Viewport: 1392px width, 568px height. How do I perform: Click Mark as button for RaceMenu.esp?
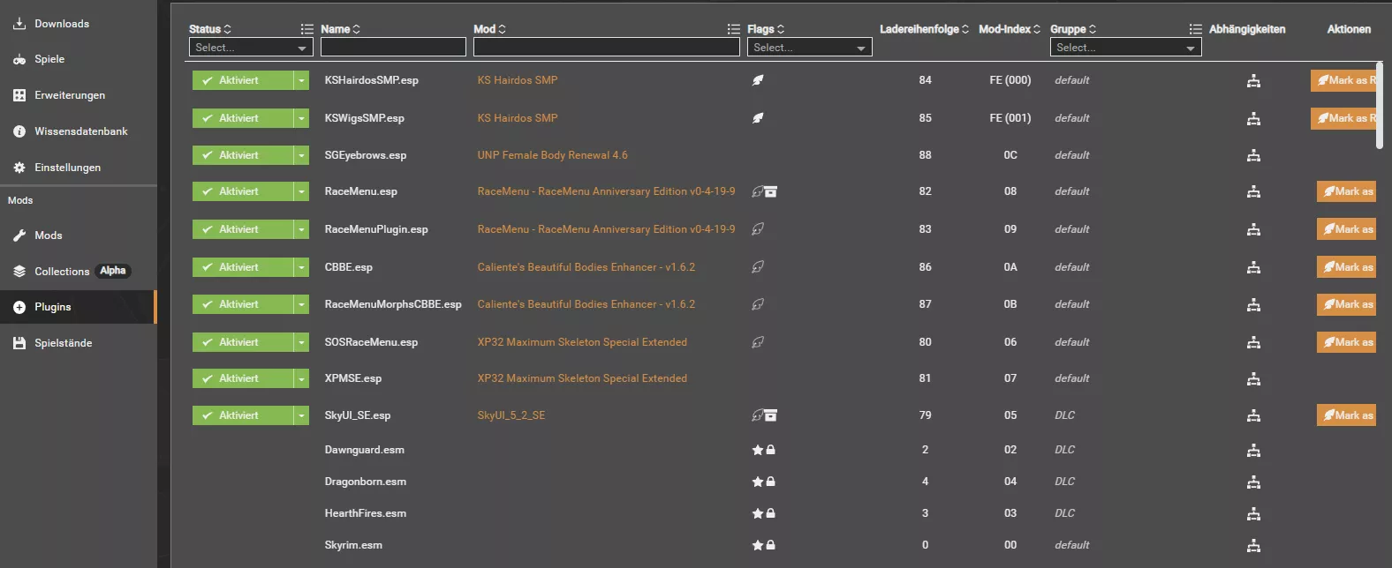[x=1346, y=191]
